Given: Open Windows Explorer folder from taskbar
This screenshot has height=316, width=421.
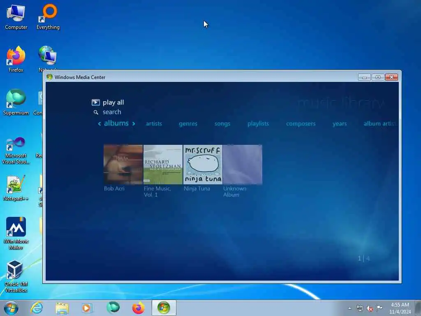Looking at the screenshot, I should [62, 308].
